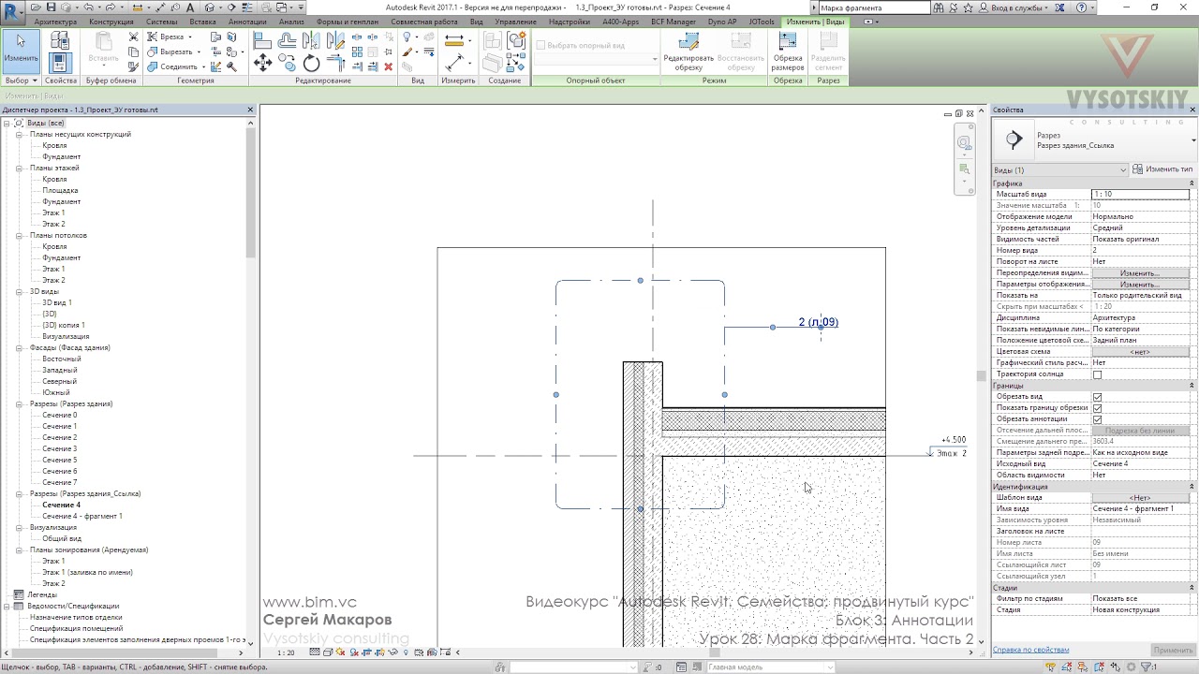The image size is (1199, 674).
Task: Collapse Разрезы (Разрез здания) tree node
Action: point(21,403)
